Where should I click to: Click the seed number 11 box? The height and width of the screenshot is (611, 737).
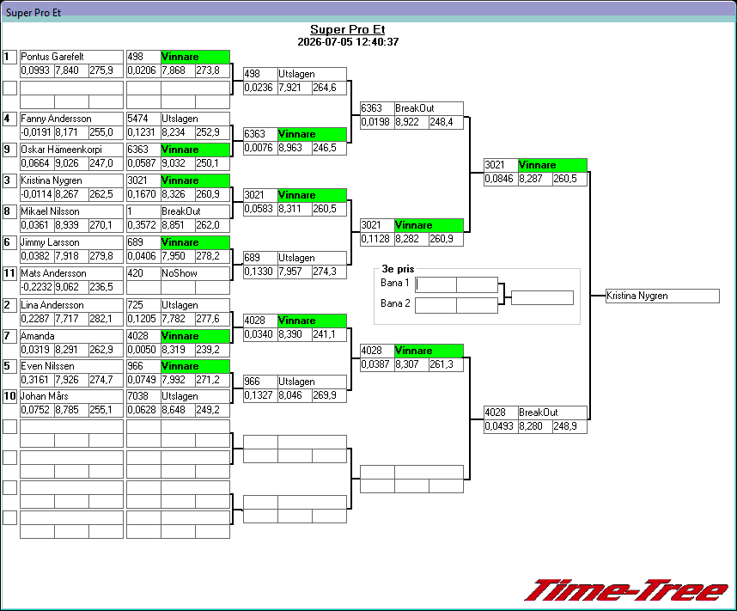click(9, 273)
